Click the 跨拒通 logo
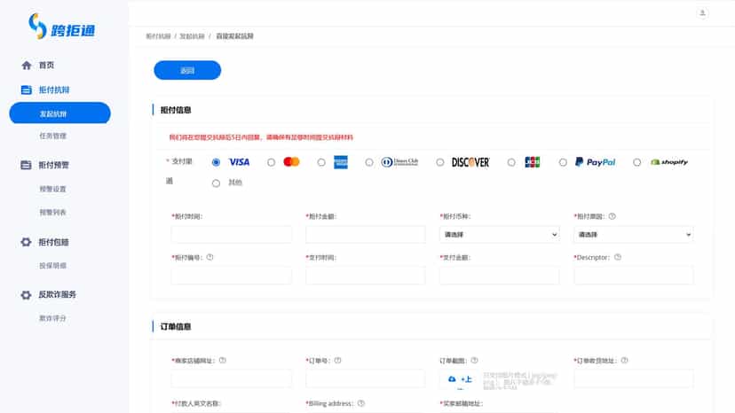Image resolution: width=735 pixels, height=413 pixels. [61, 27]
